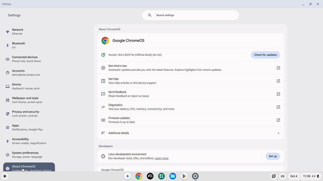This screenshot has height=181, width=323.
Task: Open the green grid app in shelf
Action: pyautogui.click(x=161, y=176)
